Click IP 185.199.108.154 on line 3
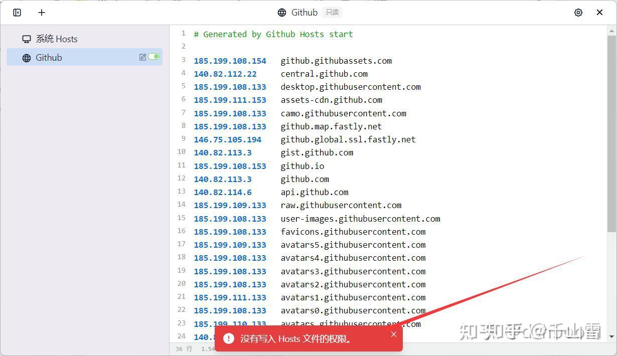Viewport: 617px width, 356px height. pyautogui.click(x=230, y=60)
